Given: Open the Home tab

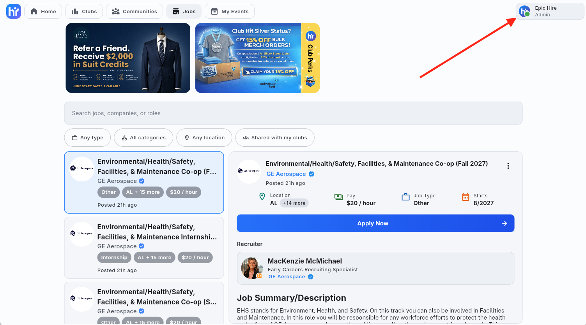Looking at the screenshot, I should point(43,11).
